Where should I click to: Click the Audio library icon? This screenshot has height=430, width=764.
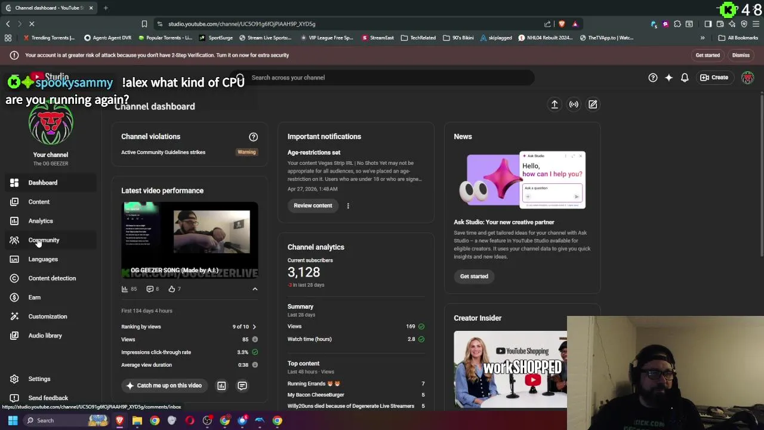(x=14, y=336)
